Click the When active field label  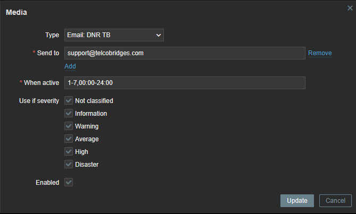[42, 83]
